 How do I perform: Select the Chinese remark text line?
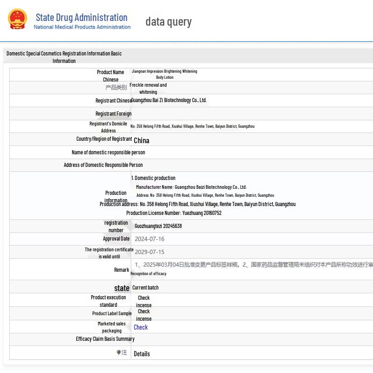(x=254, y=265)
